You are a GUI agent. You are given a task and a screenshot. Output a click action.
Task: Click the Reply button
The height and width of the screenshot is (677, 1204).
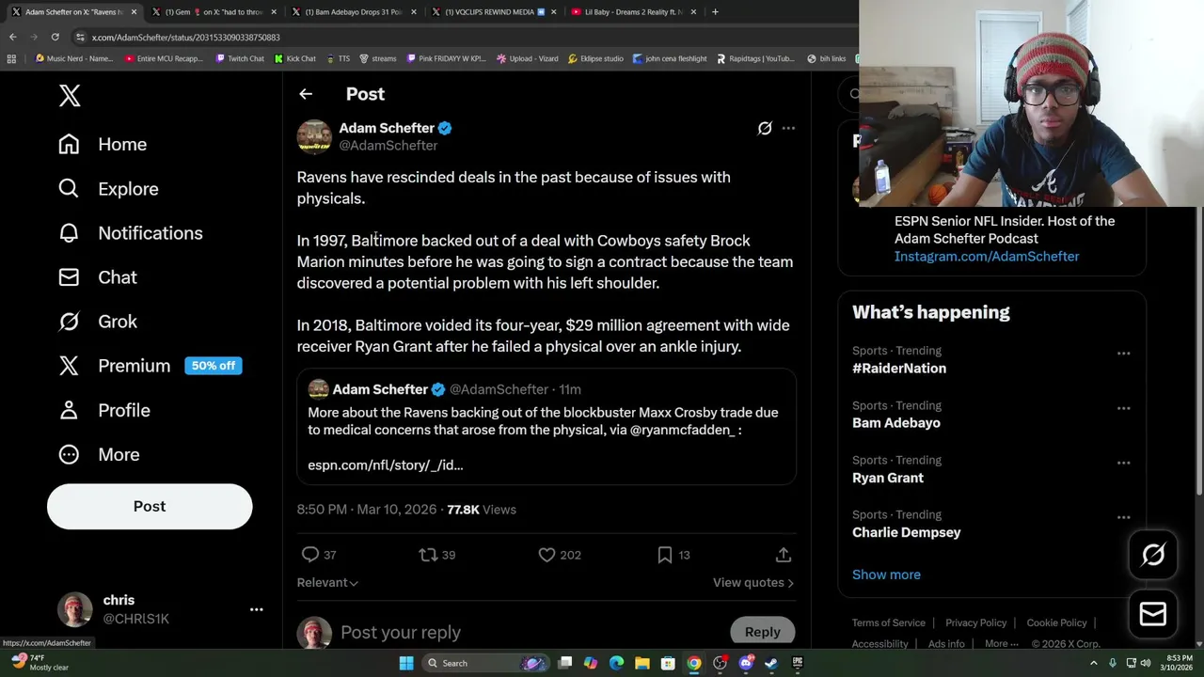click(763, 632)
